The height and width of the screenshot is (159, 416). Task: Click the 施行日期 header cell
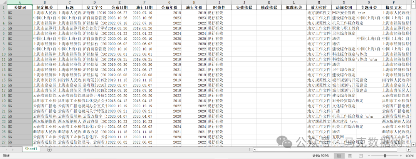pyautogui.click(x=144, y=7)
